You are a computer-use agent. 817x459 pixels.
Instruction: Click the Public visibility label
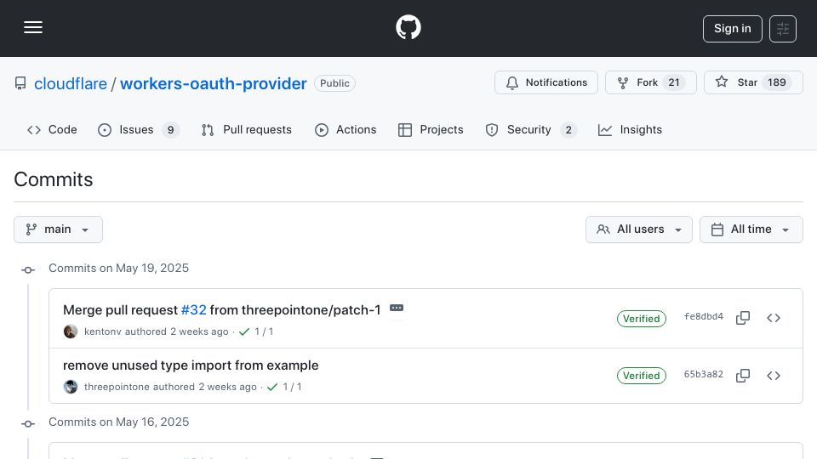click(x=334, y=83)
